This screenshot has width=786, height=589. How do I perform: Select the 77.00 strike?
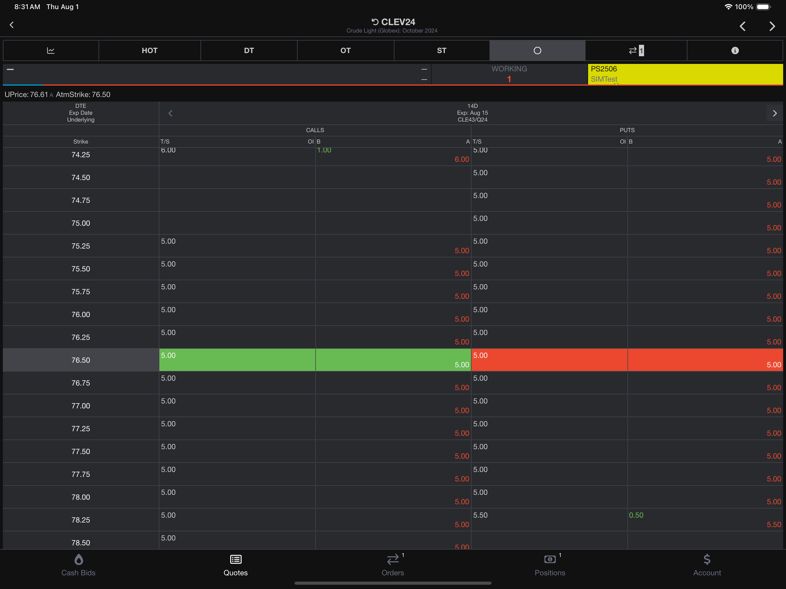tap(81, 406)
